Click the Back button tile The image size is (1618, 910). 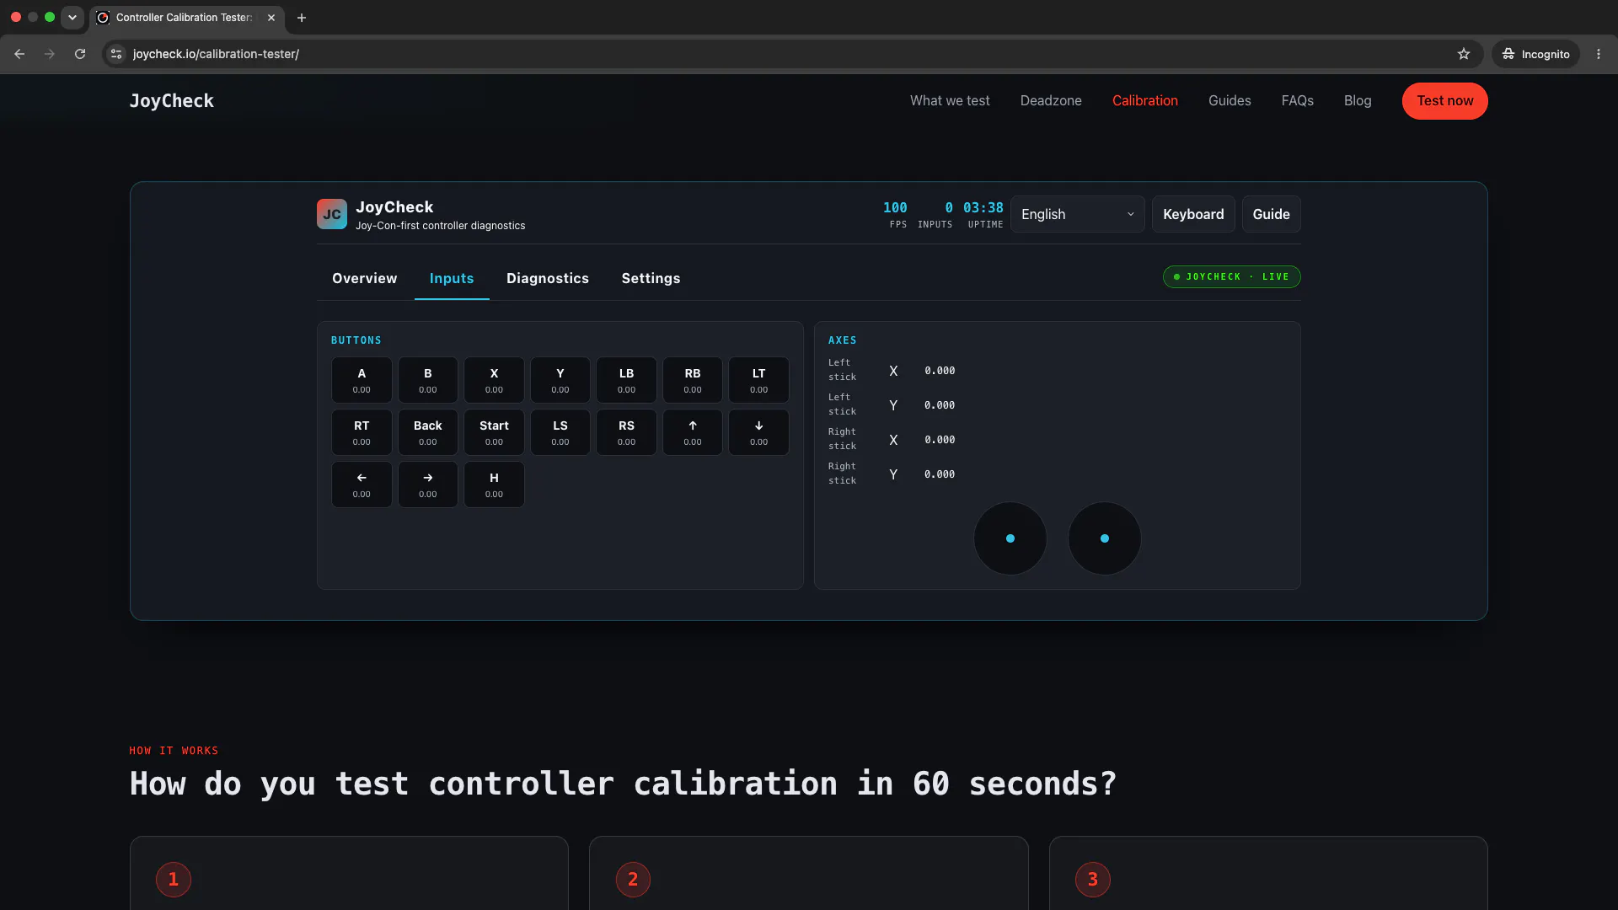(428, 432)
